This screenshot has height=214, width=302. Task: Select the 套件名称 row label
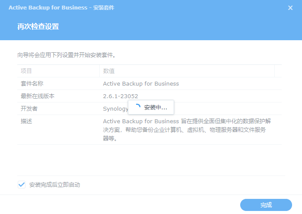click(32, 83)
